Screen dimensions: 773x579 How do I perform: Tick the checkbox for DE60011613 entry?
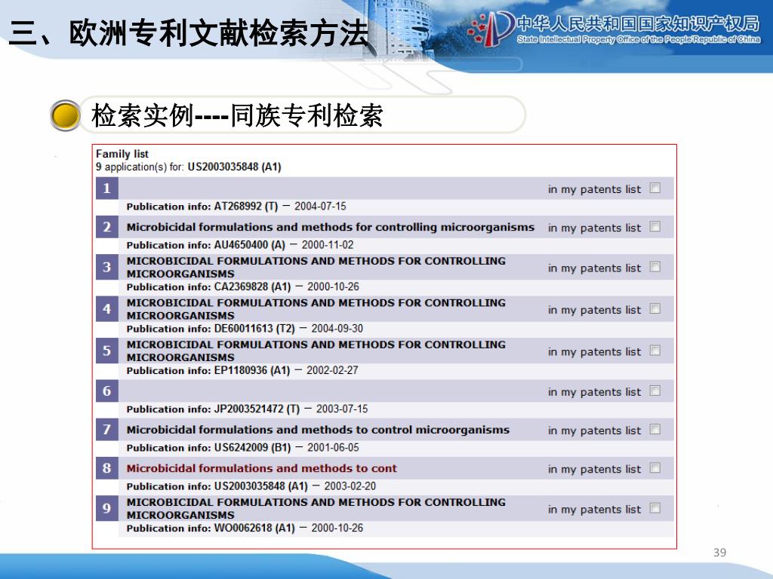pos(654,308)
